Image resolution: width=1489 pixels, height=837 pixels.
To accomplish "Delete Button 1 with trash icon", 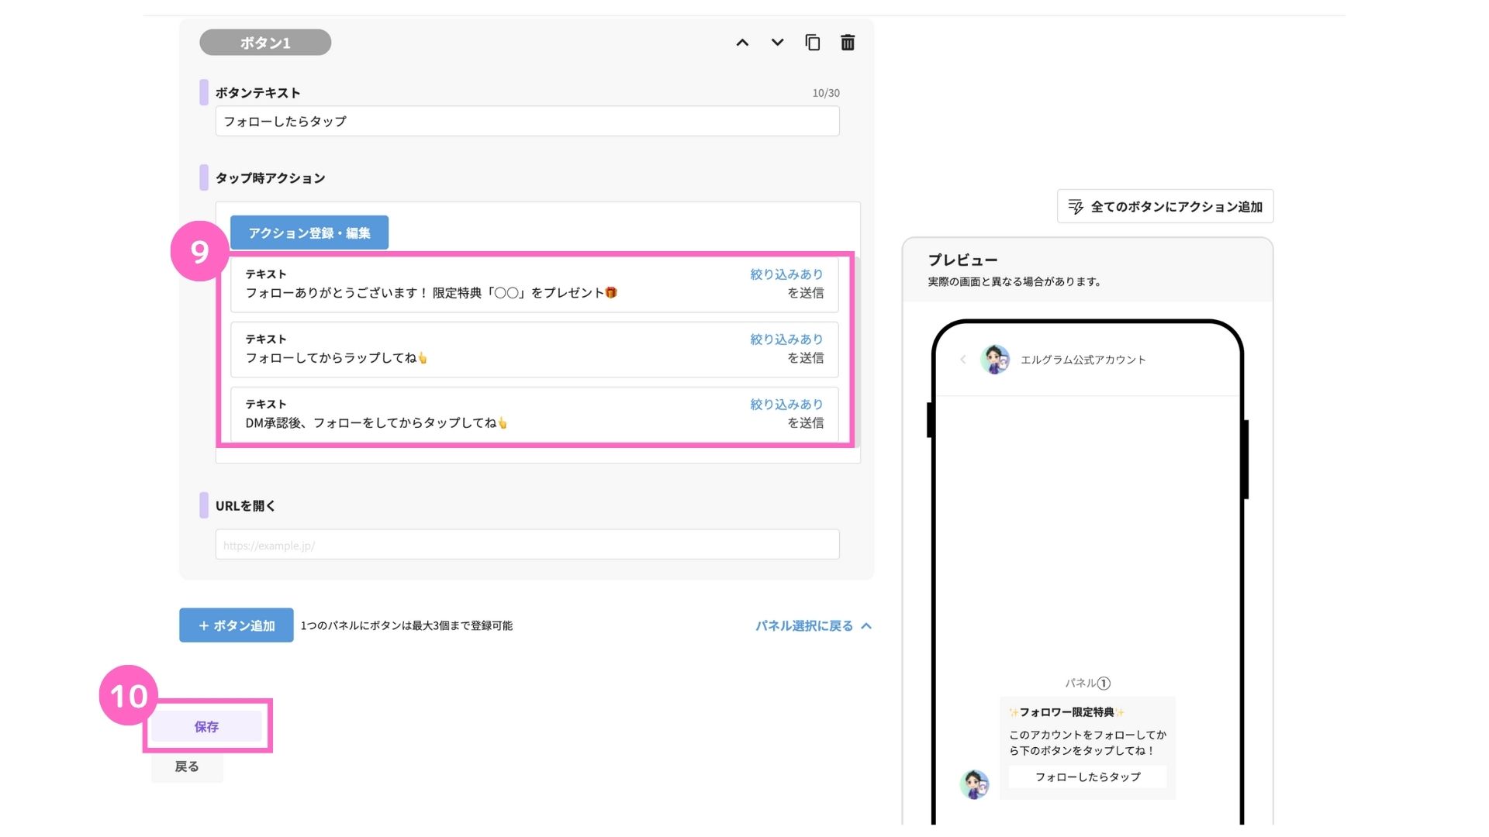I will click(x=848, y=43).
